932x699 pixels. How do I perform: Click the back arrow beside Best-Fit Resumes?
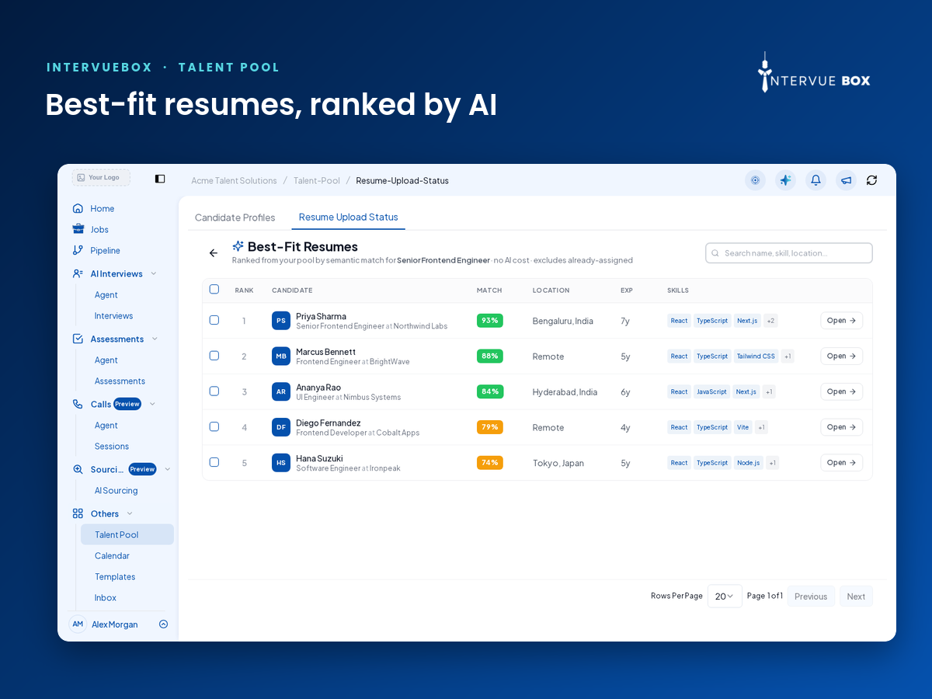coord(214,253)
